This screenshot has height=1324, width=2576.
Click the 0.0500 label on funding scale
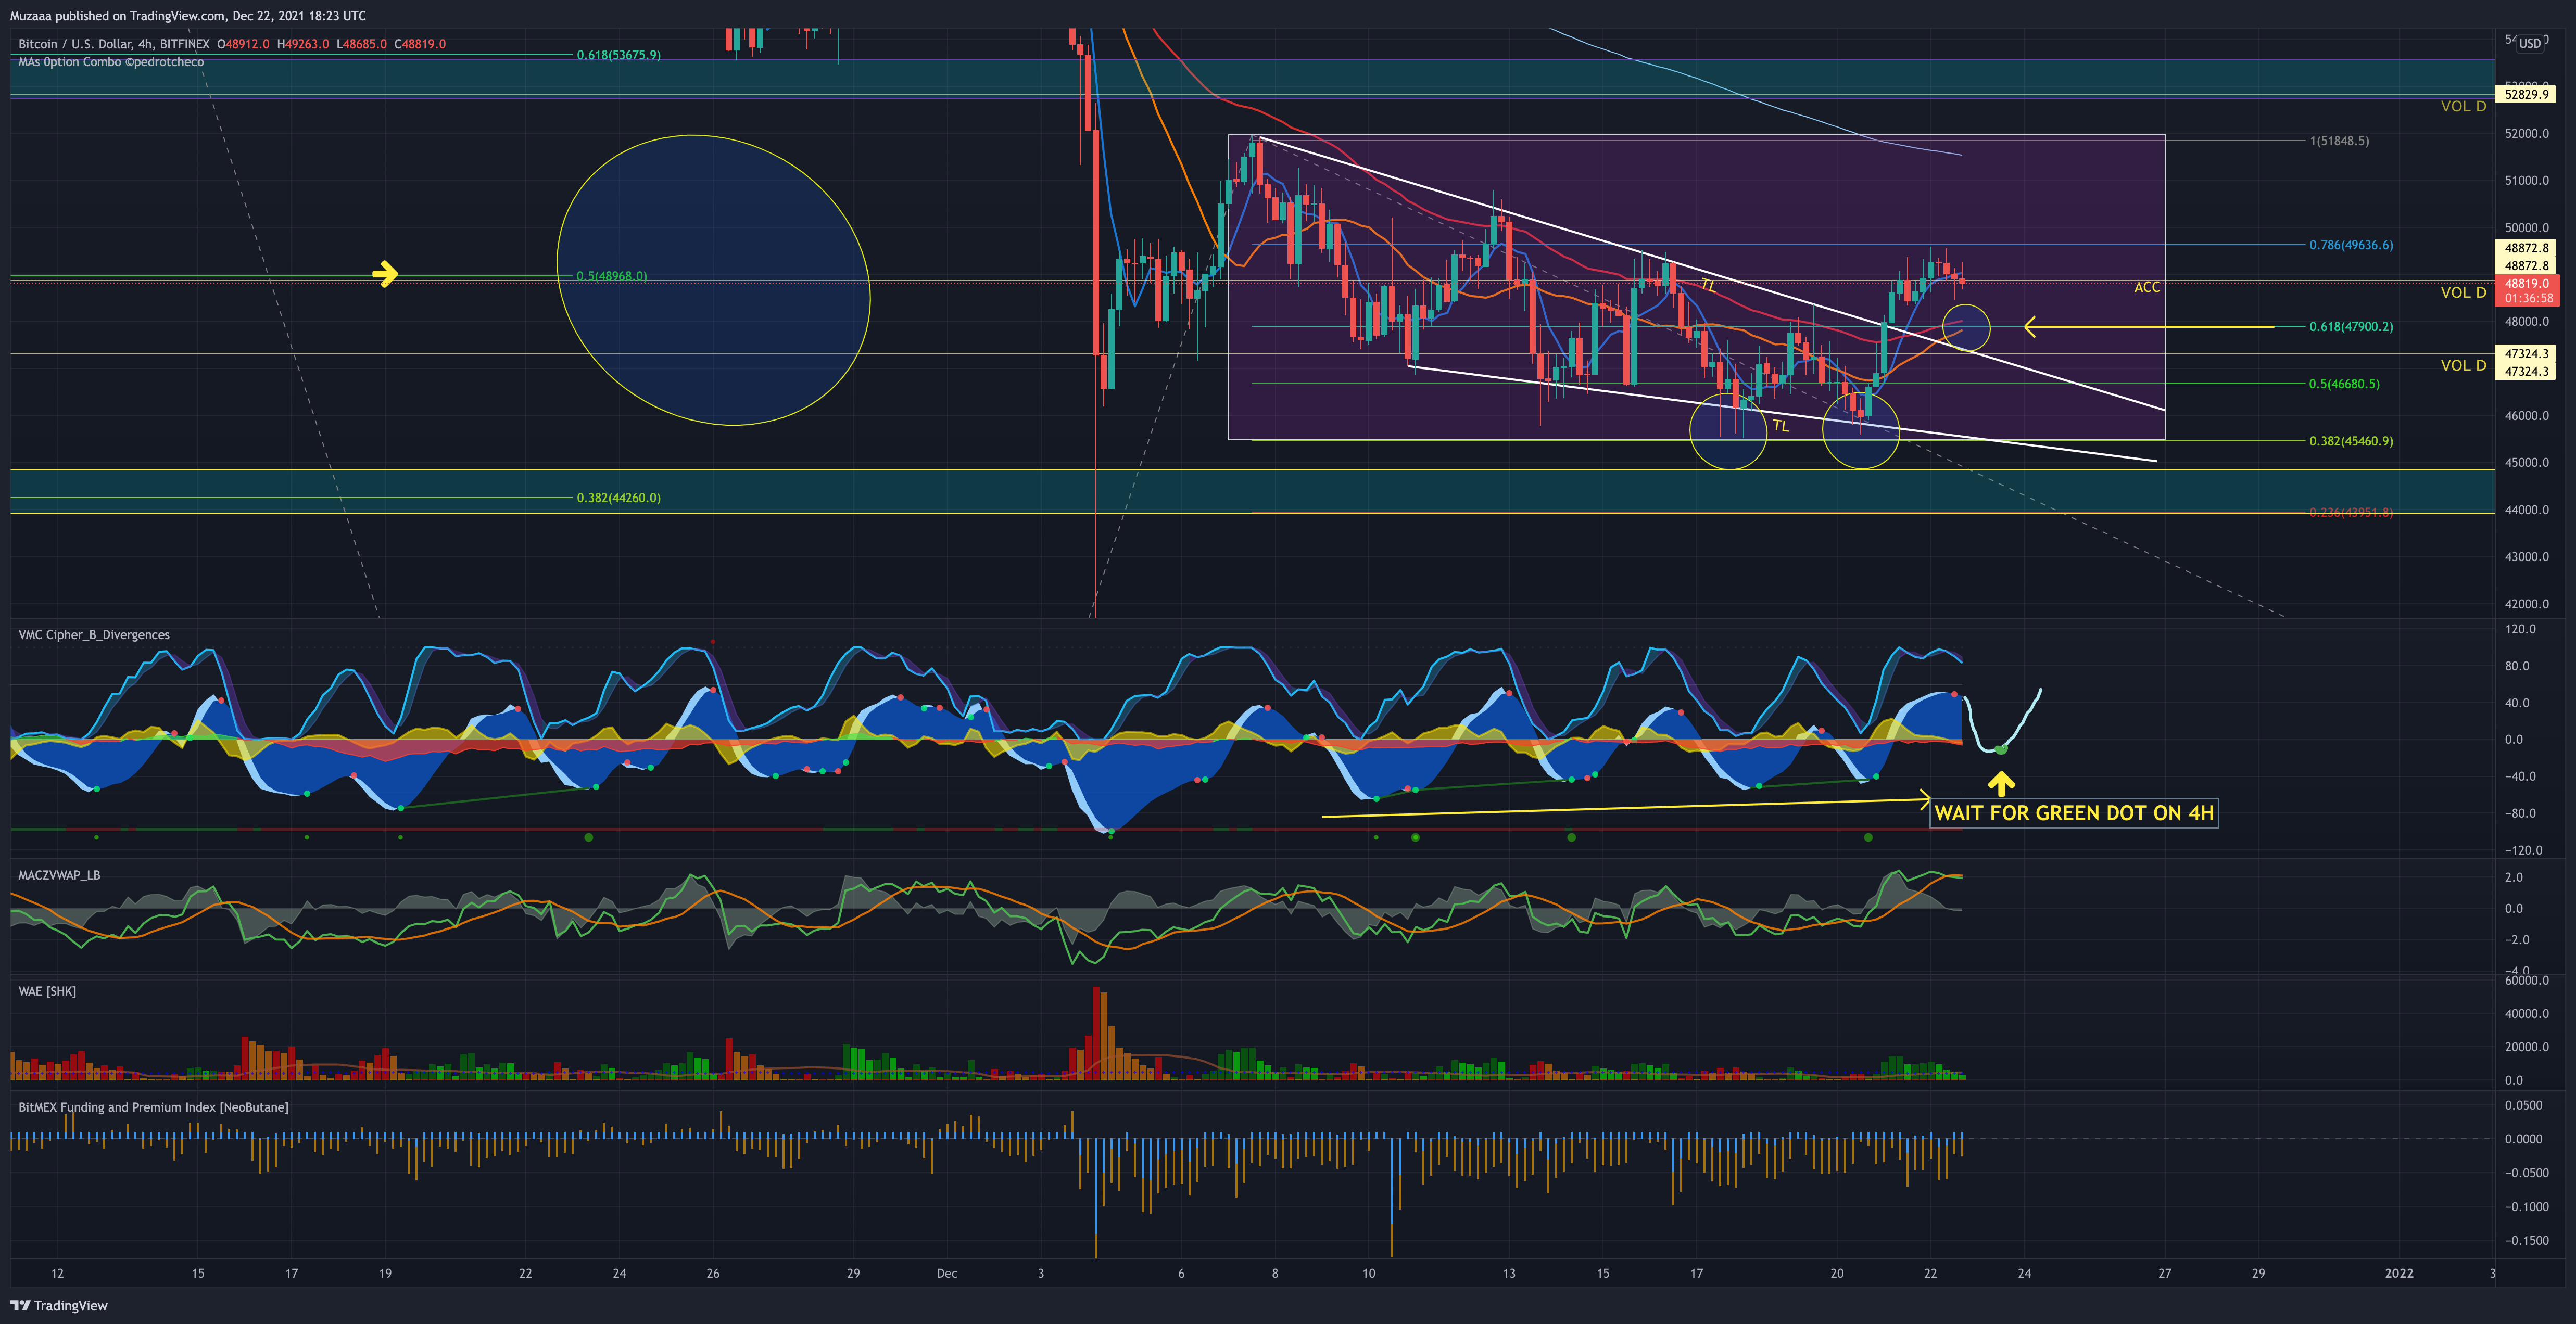coord(2523,1105)
